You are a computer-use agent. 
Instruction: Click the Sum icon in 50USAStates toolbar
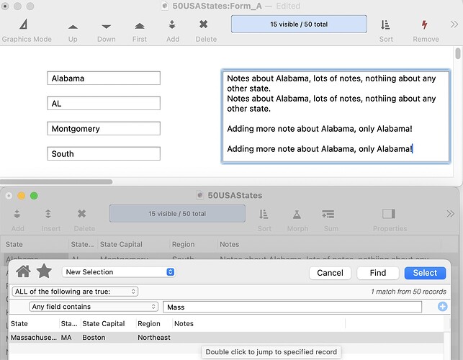328,214
